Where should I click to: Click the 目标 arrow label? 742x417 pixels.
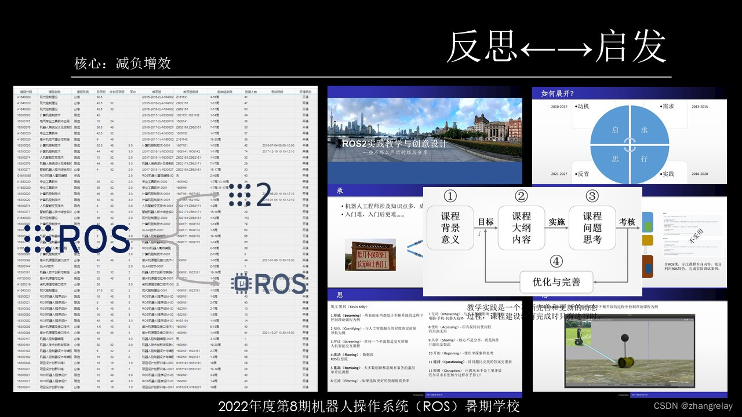(486, 221)
